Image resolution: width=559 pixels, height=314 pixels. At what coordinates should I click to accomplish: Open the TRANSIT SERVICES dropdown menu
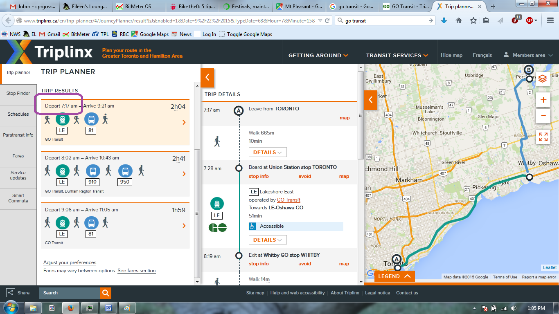pos(397,55)
